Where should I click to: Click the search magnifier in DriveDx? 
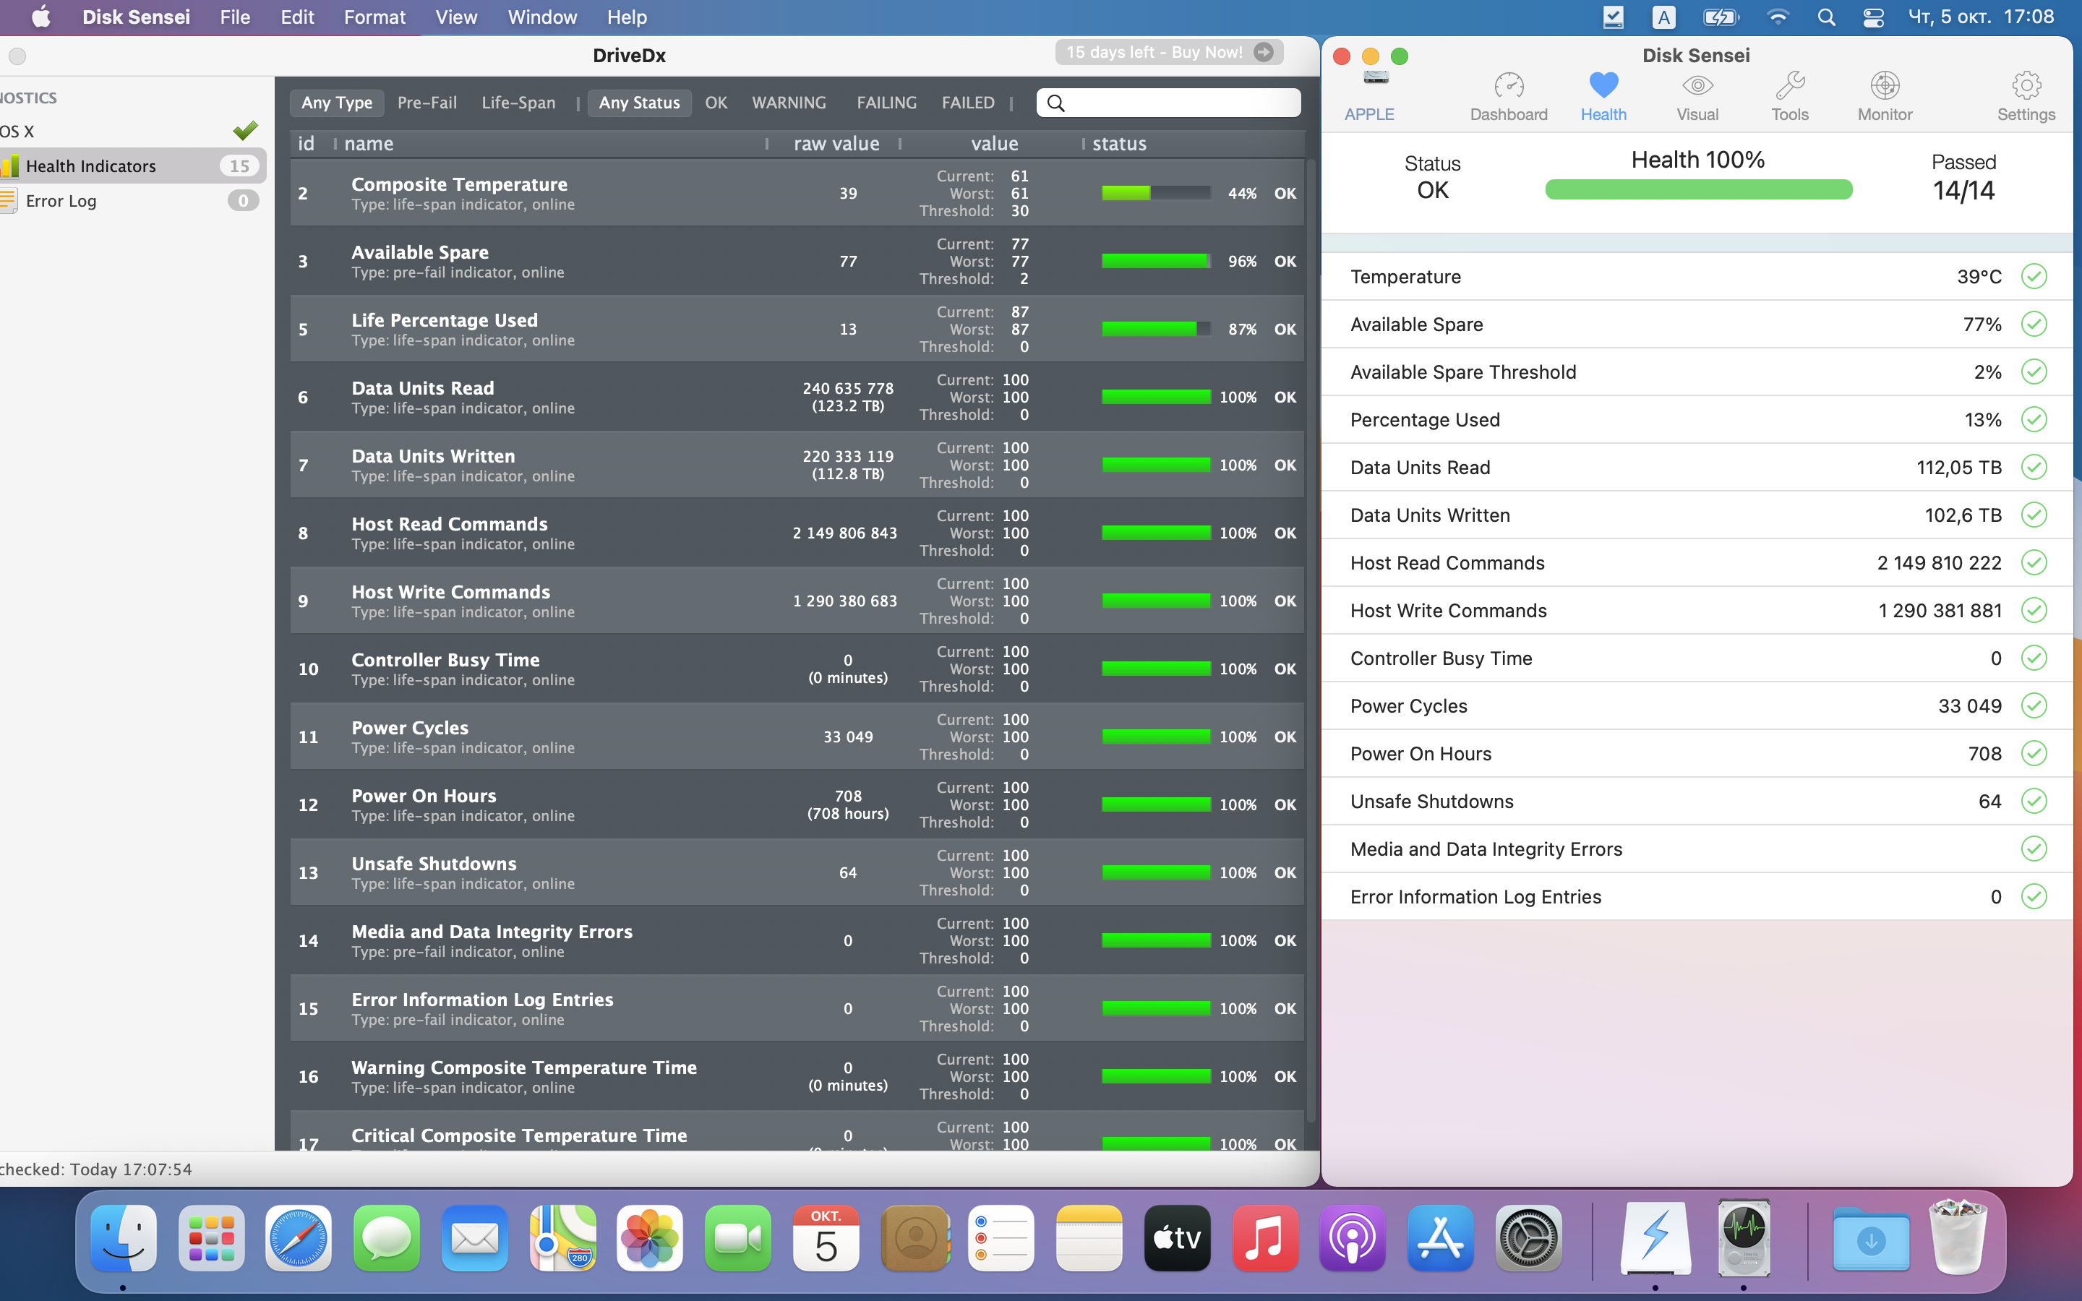point(1055,103)
